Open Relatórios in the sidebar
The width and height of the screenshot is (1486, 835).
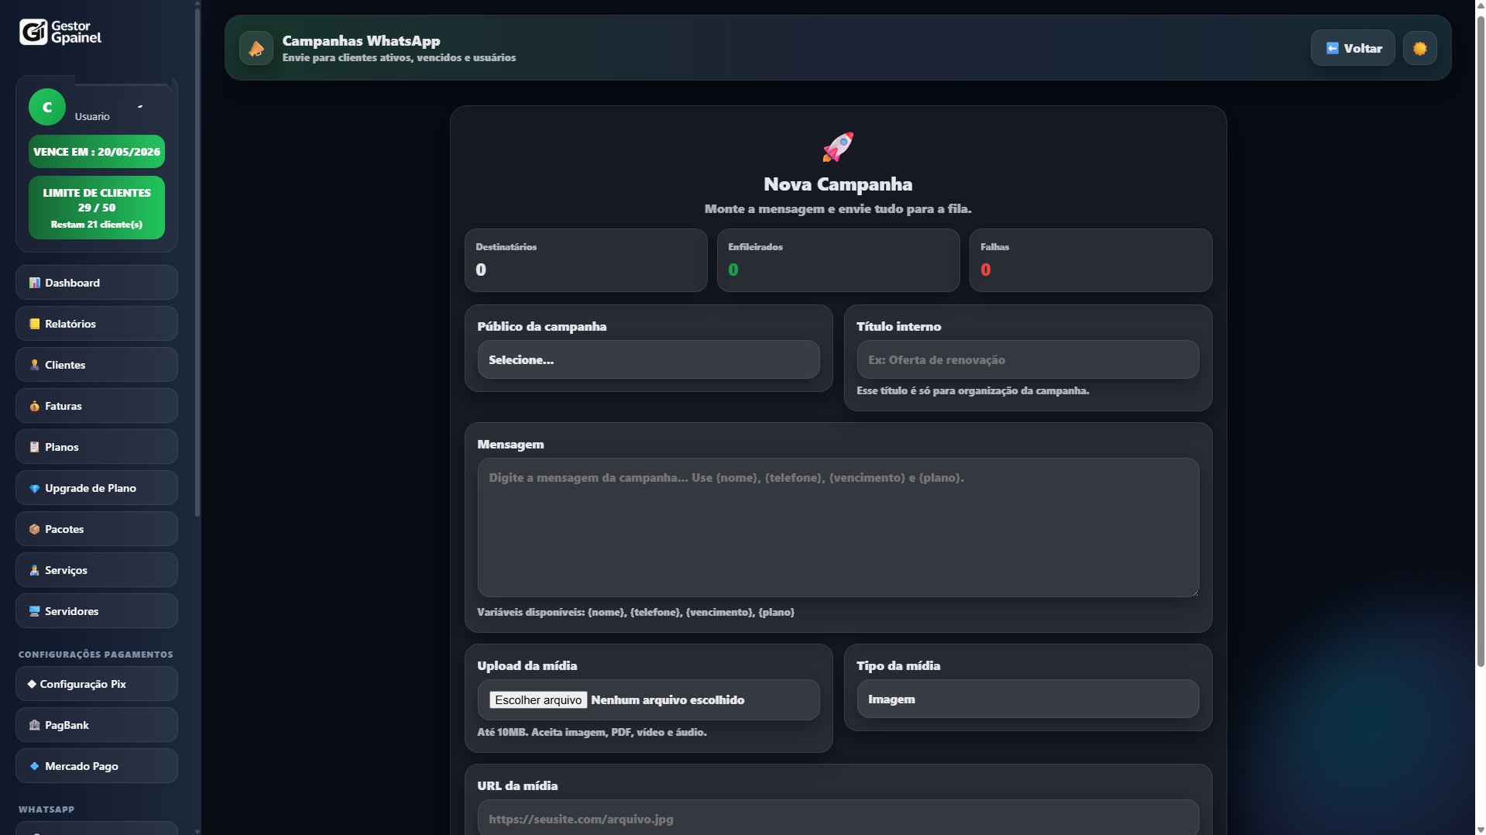coord(97,324)
